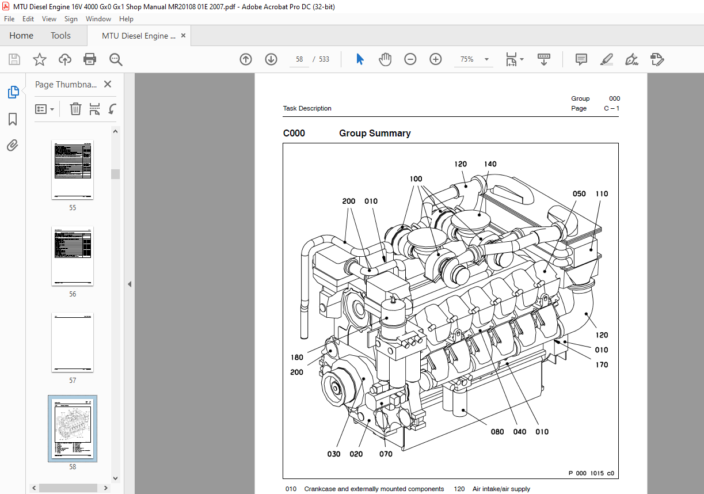Toggle the Attachments paperclip panel

[13, 145]
